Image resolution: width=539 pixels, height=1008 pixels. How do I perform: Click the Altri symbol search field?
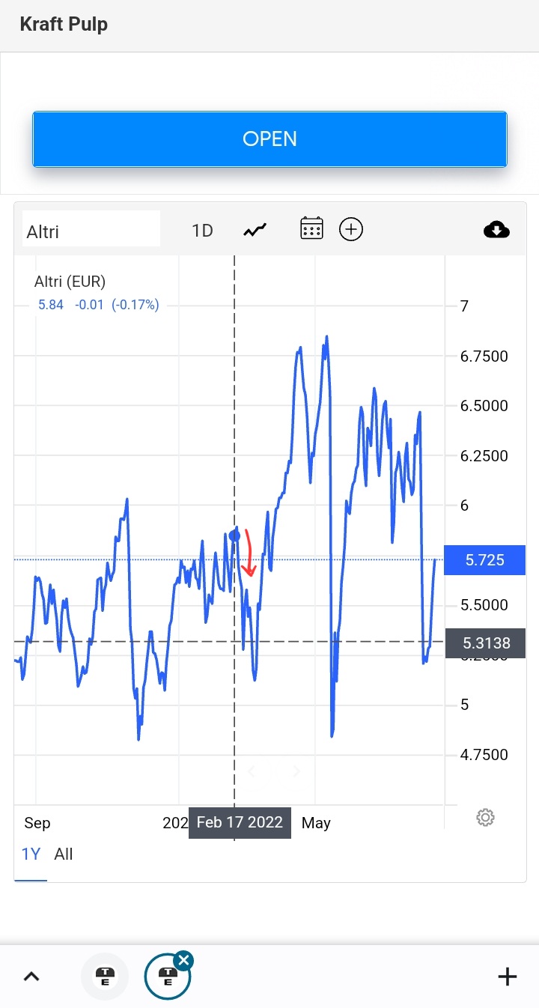91,231
